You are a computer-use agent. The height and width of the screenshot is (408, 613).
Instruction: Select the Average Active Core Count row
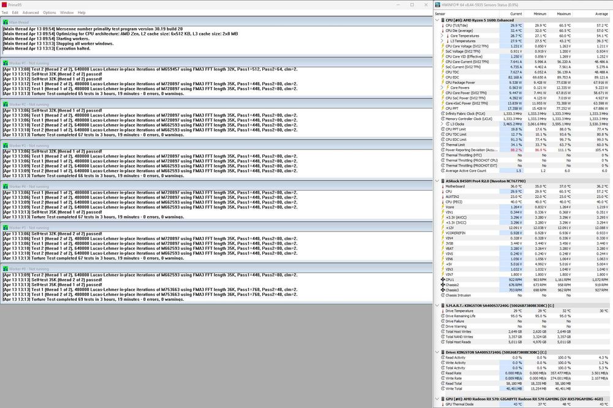pos(525,171)
